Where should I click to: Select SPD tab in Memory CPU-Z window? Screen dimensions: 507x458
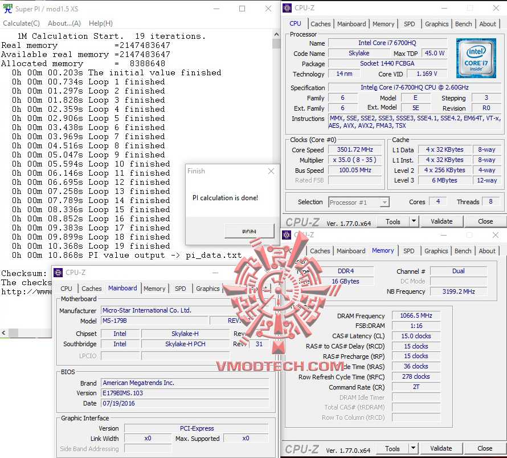click(x=408, y=251)
